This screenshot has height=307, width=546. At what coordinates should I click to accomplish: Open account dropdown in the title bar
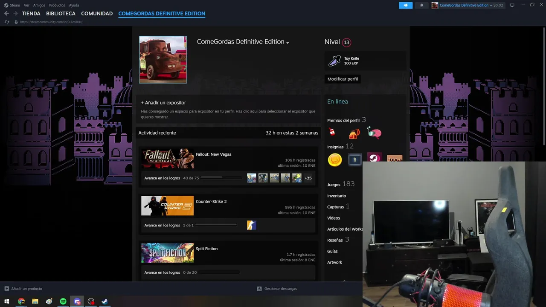(x=468, y=5)
